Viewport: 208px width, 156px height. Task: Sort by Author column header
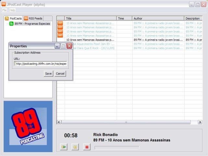coord(158,19)
